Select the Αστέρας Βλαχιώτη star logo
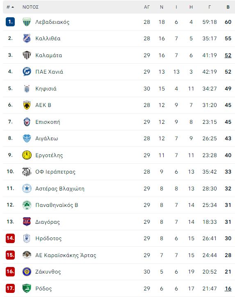This screenshot has width=235, height=297. pos(27,188)
